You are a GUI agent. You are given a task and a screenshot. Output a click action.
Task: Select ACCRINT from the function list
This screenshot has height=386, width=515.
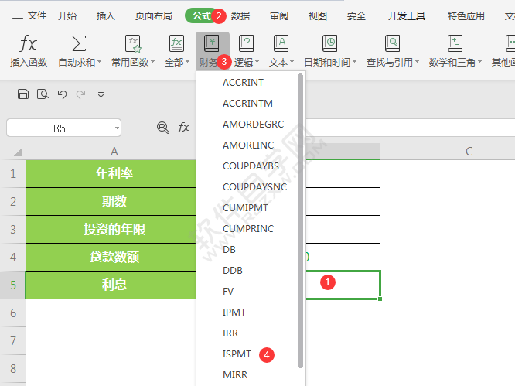(x=243, y=83)
